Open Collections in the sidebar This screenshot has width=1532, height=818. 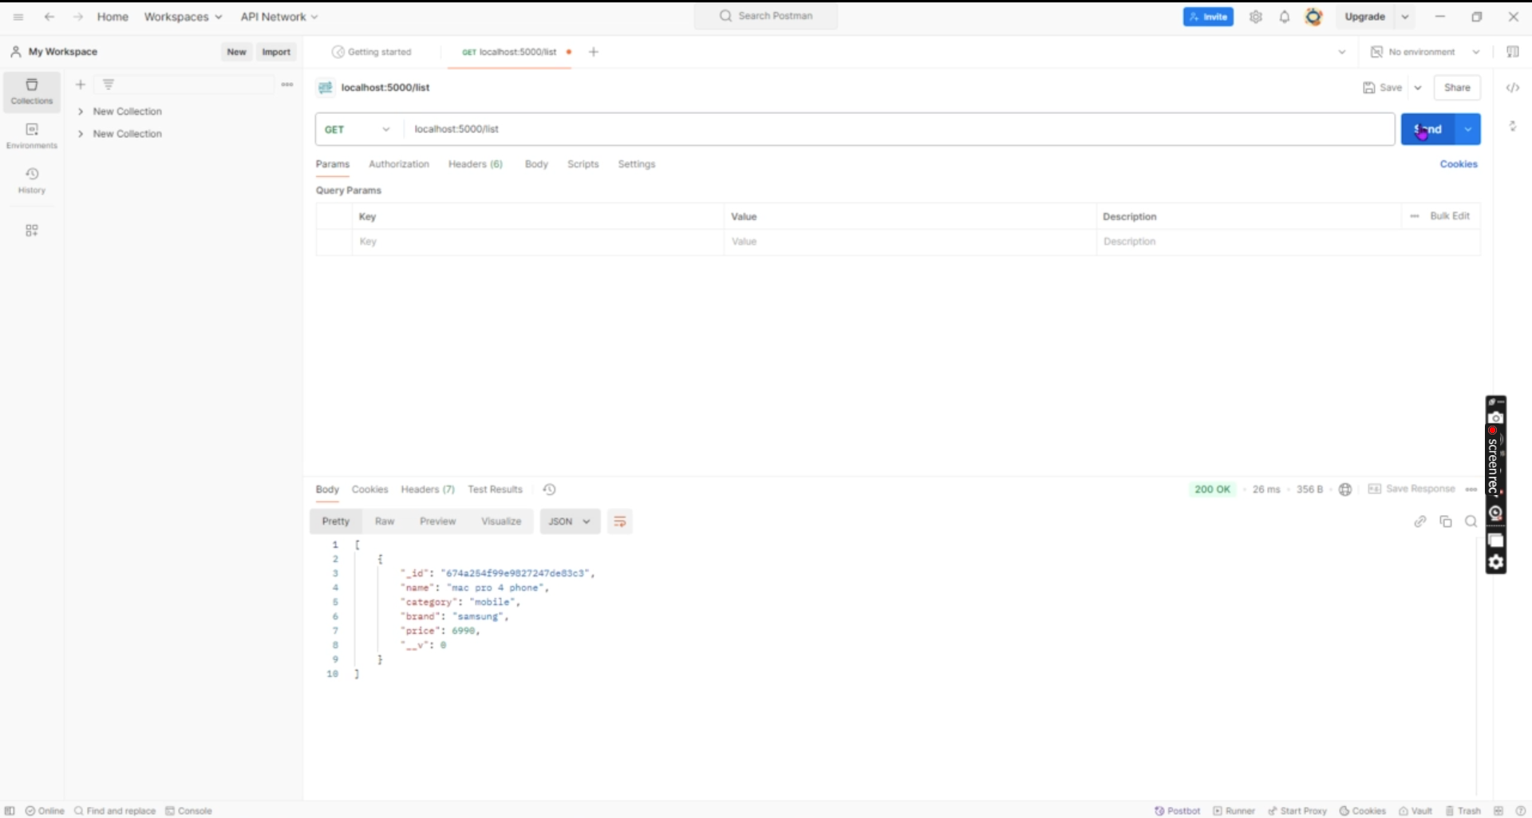[32, 92]
